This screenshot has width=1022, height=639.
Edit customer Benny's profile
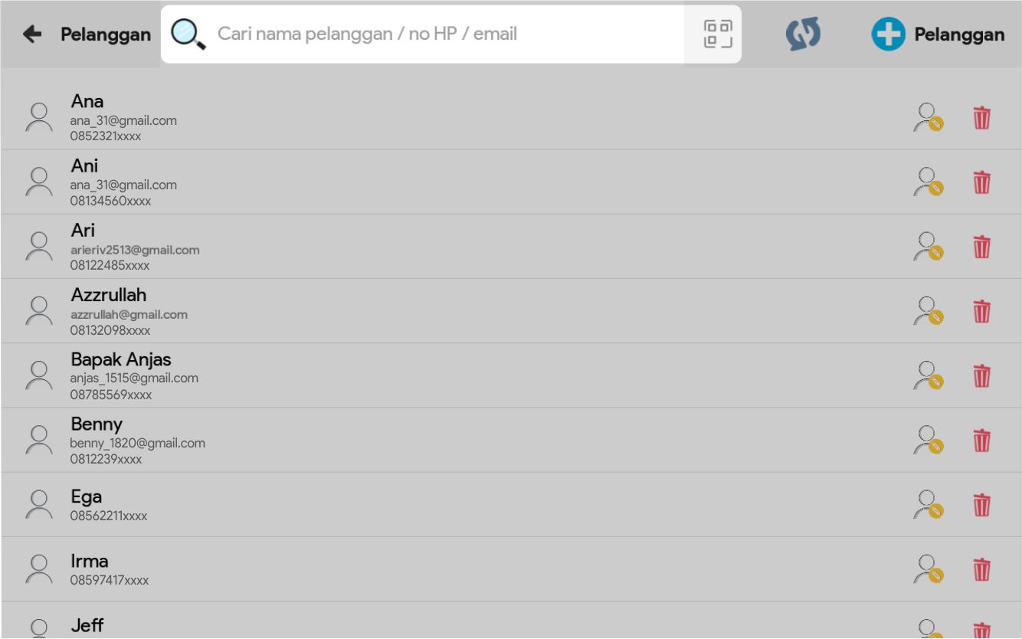(x=928, y=440)
